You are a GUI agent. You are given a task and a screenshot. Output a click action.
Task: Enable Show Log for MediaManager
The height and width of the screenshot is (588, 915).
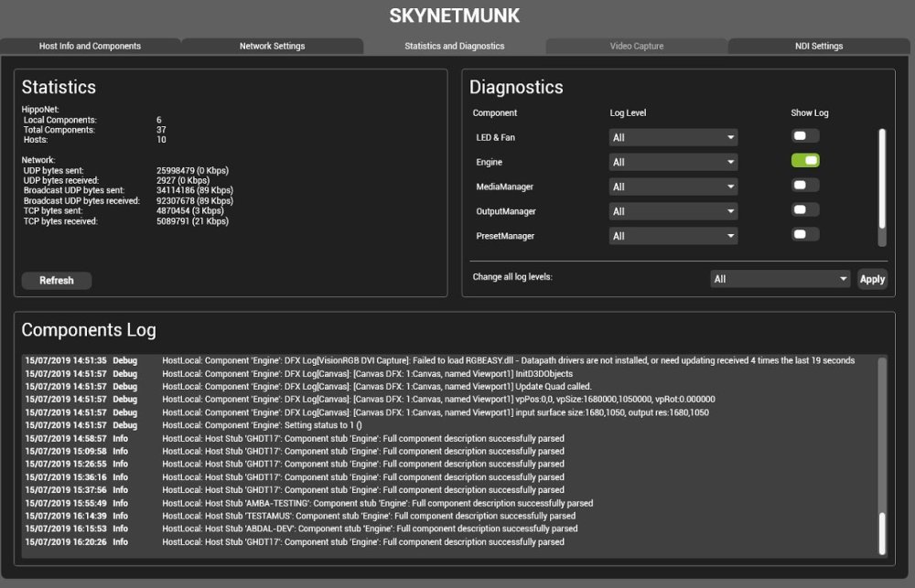point(805,185)
